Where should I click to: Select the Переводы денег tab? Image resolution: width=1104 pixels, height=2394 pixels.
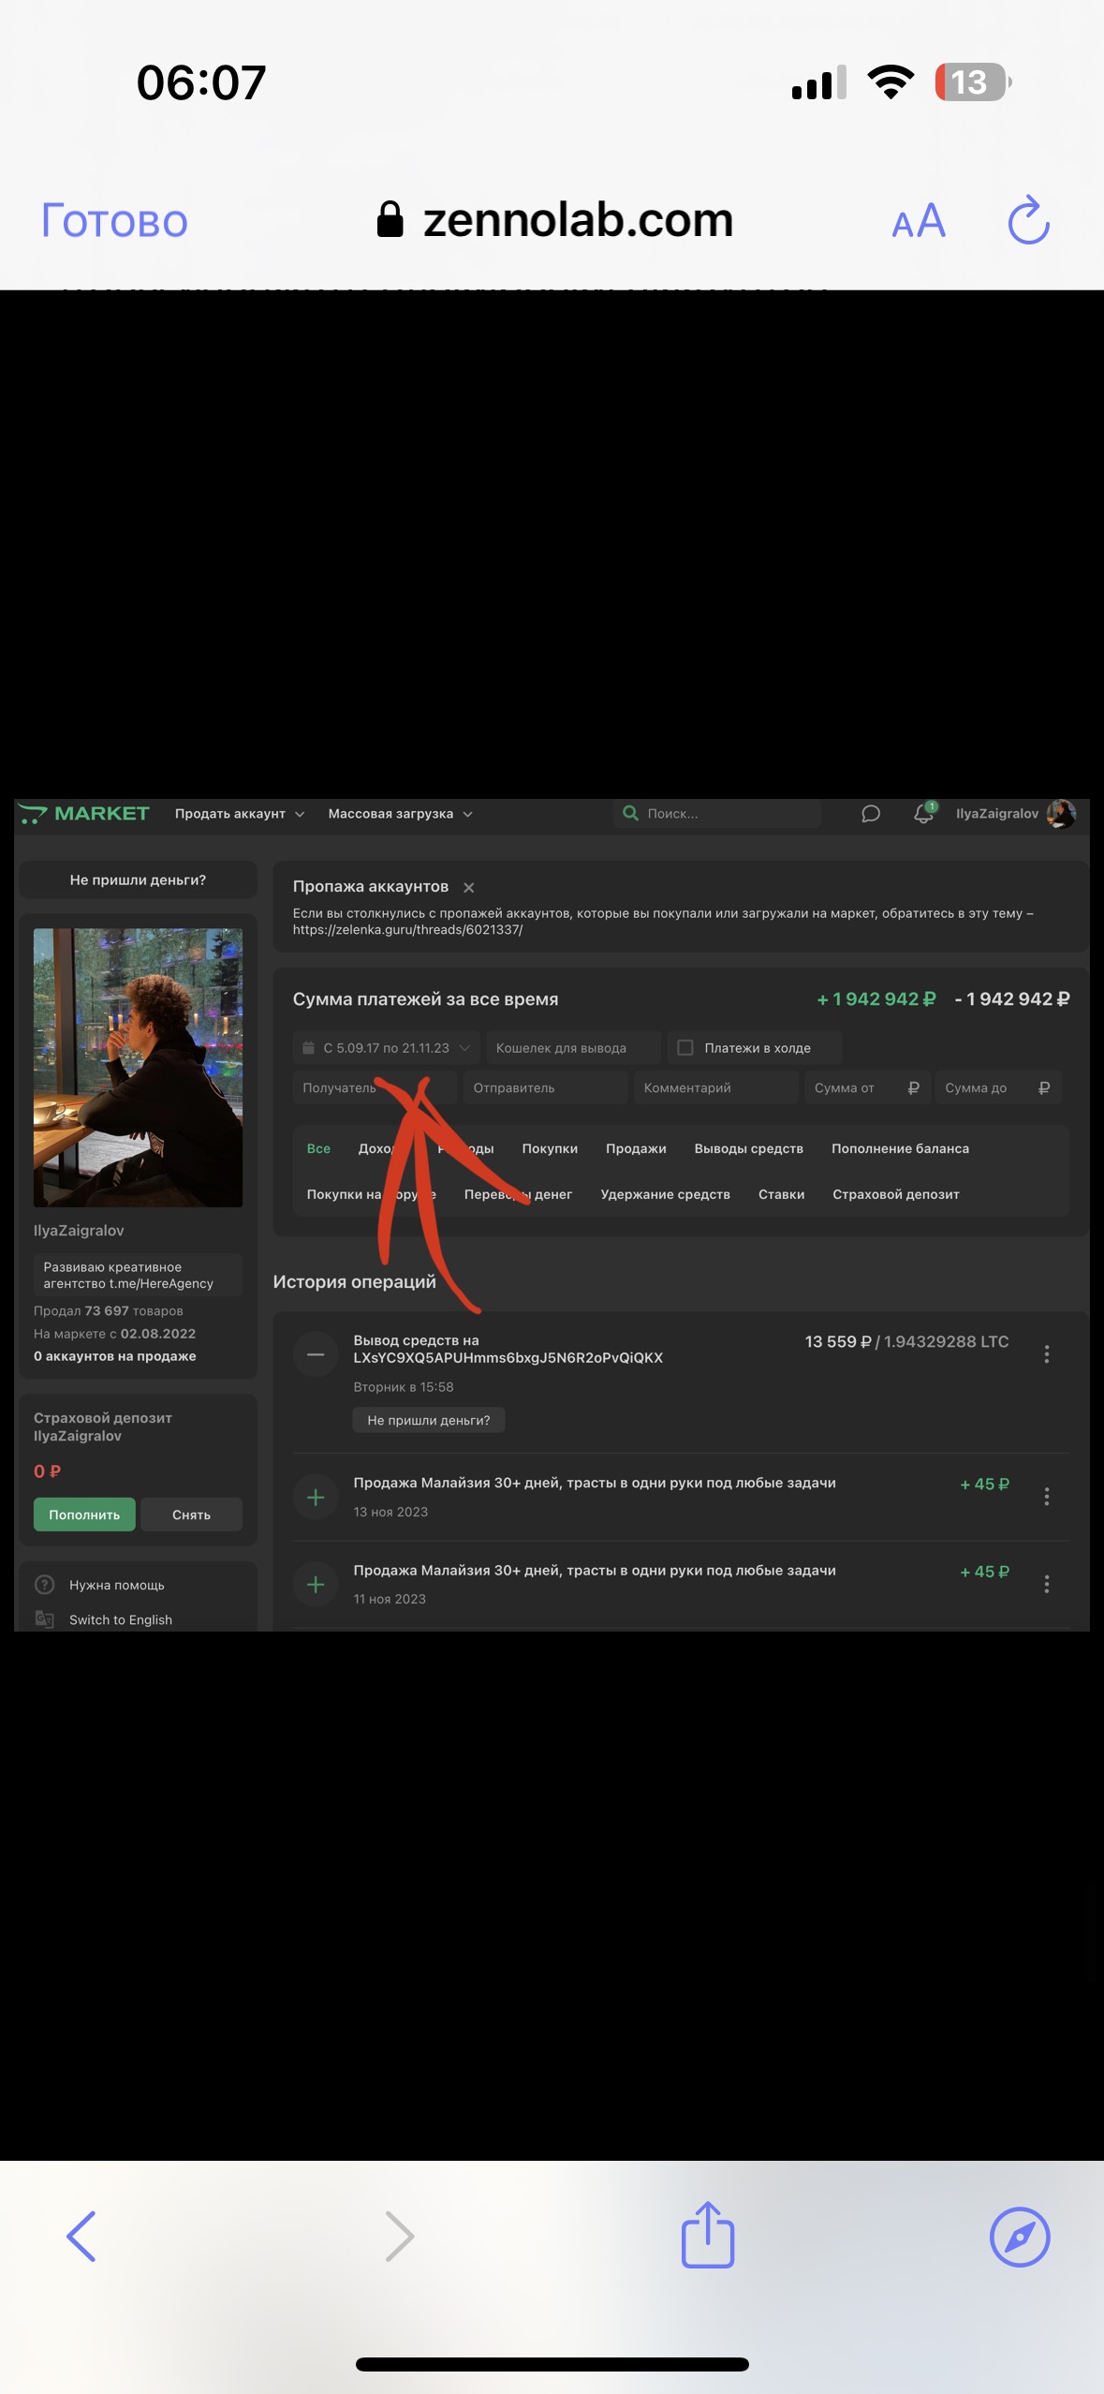click(518, 1194)
